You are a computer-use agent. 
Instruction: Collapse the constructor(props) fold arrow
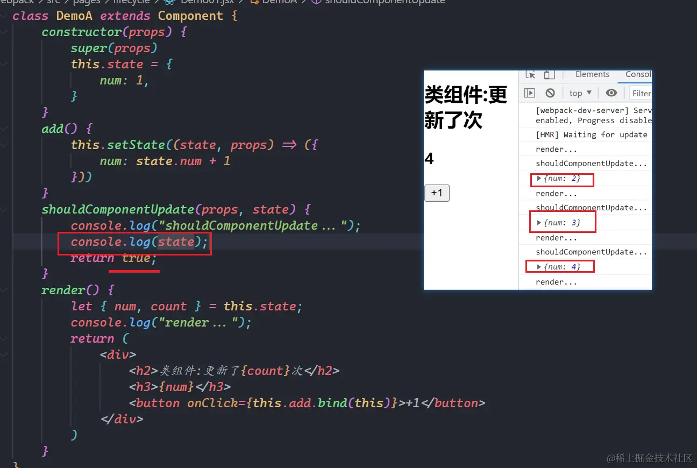pos(4,32)
